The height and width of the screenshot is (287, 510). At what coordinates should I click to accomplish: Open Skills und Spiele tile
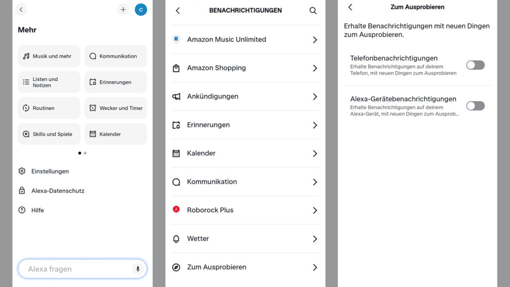(49, 134)
